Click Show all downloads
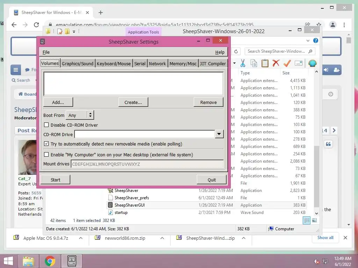 pyautogui.click(x=325, y=238)
